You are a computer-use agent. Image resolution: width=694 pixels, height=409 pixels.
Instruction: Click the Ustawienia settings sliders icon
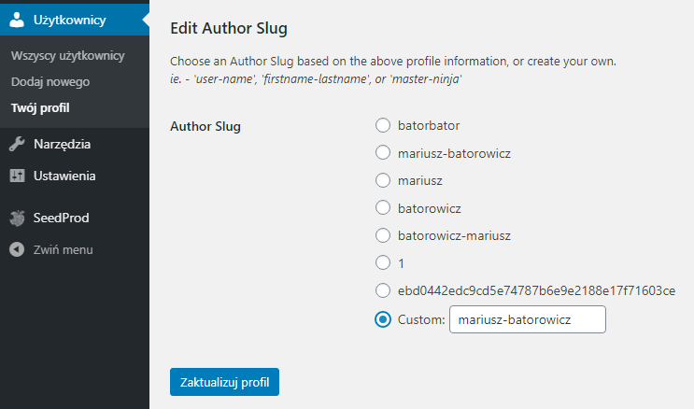[x=17, y=176]
